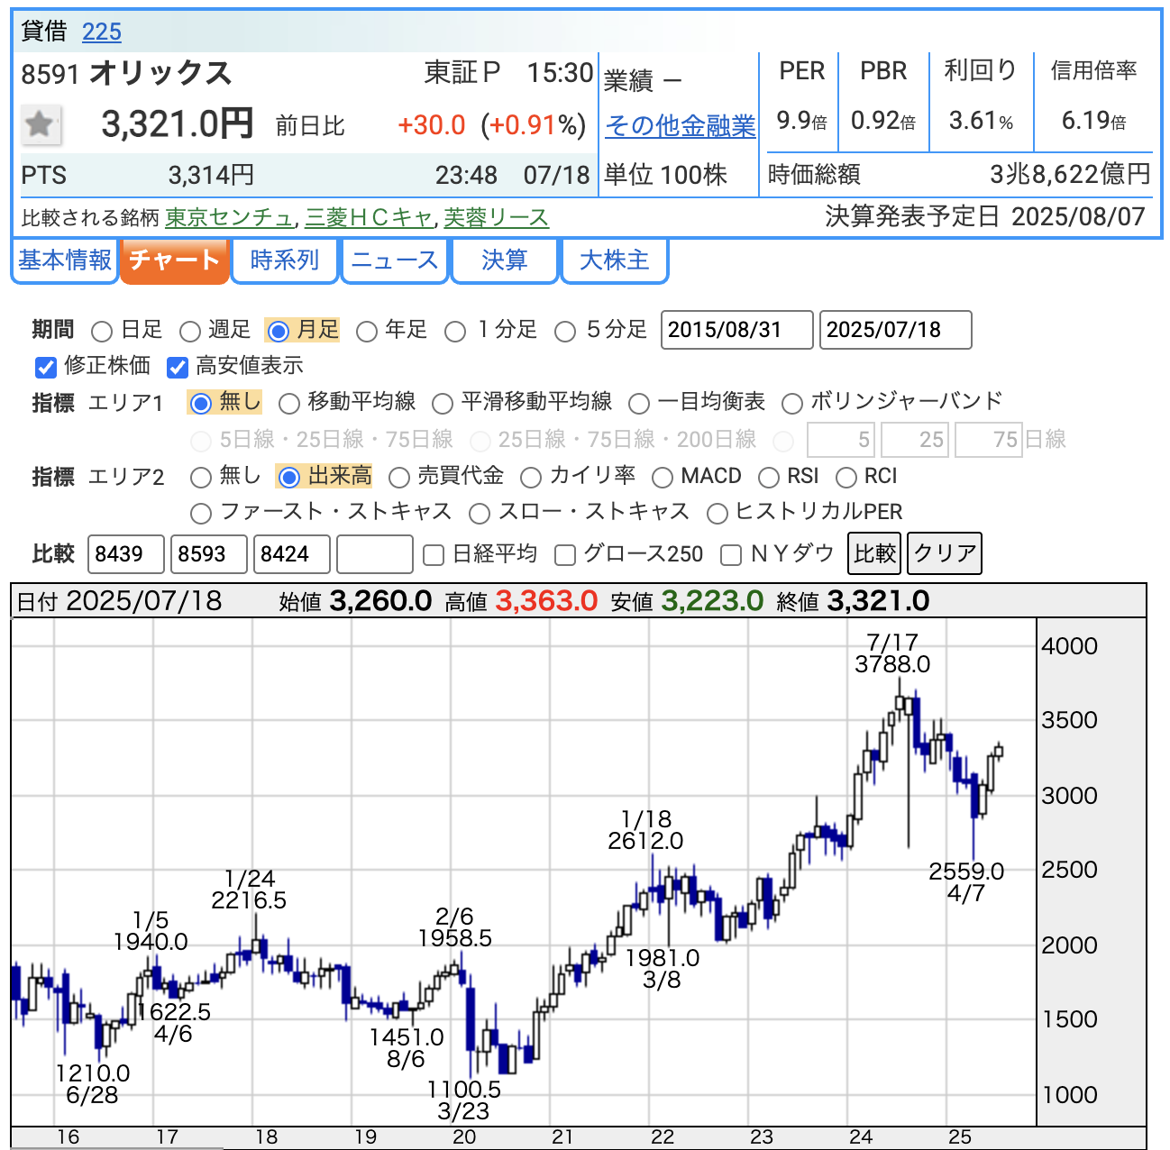The height and width of the screenshot is (1150, 1170).
Task: Select the RCI indicator
Action: (846, 477)
